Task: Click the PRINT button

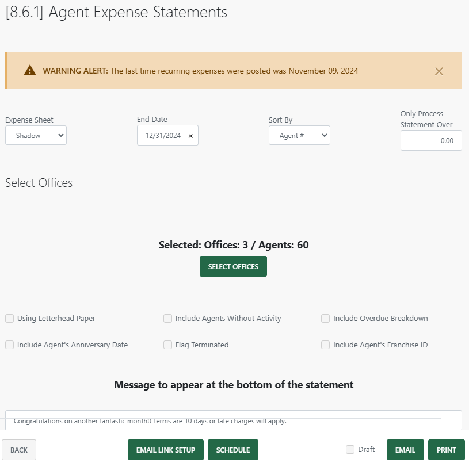Action: [446, 450]
